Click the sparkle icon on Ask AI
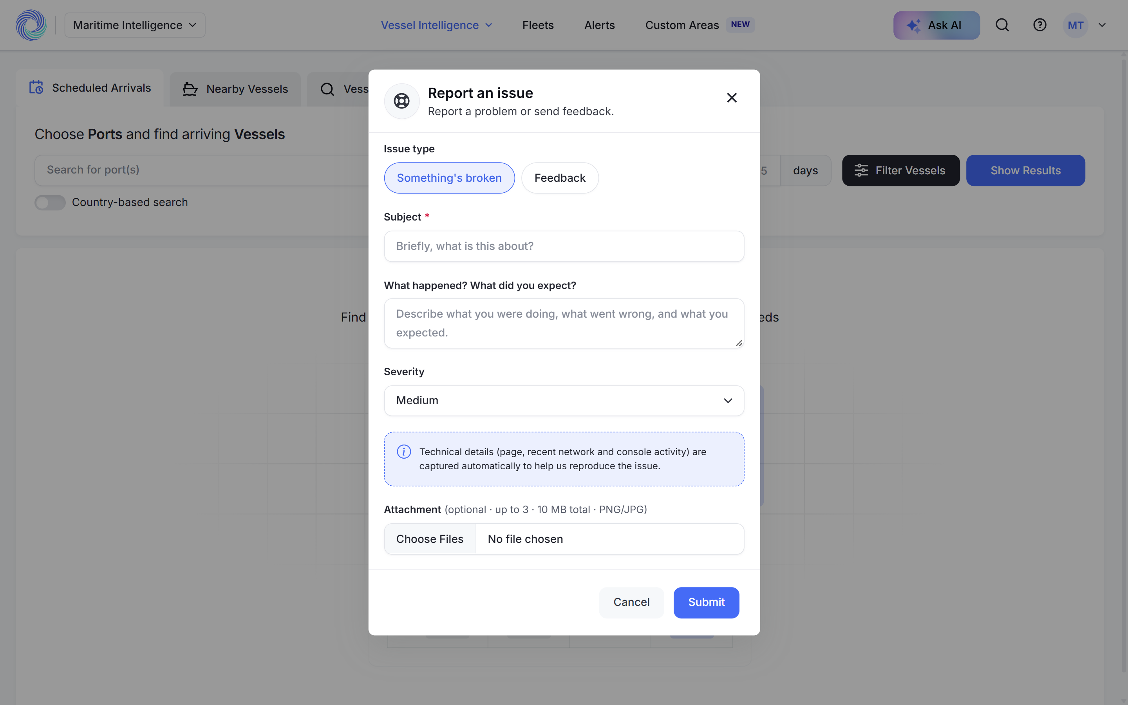This screenshot has width=1128, height=705. tap(914, 25)
